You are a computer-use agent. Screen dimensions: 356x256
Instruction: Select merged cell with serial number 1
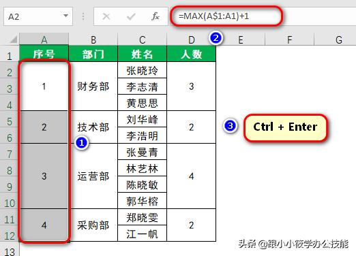coord(44,86)
